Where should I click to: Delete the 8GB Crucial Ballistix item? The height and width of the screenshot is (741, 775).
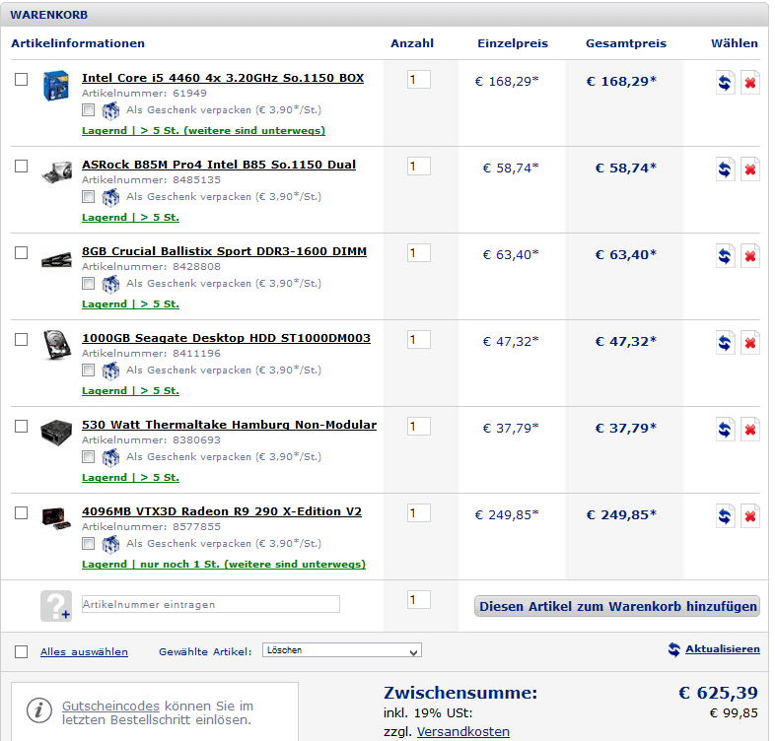coord(750,256)
